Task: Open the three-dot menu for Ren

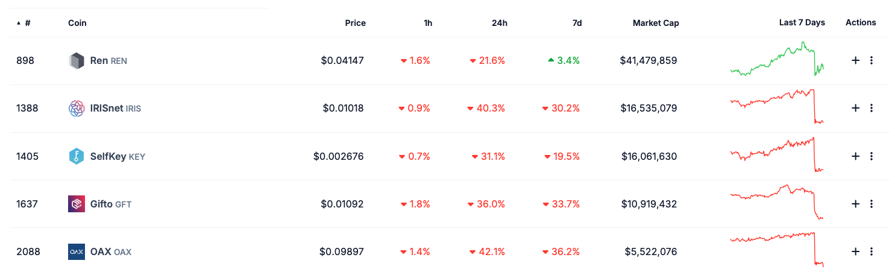Action: pos(871,60)
